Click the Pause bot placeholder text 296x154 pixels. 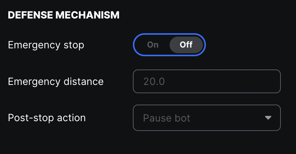tap(167, 118)
